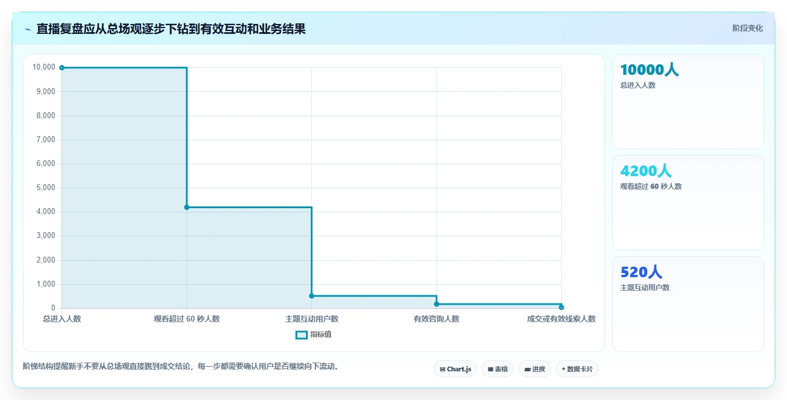Click the y-axis value 5,000
The height and width of the screenshot is (400, 787).
[46, 188]
